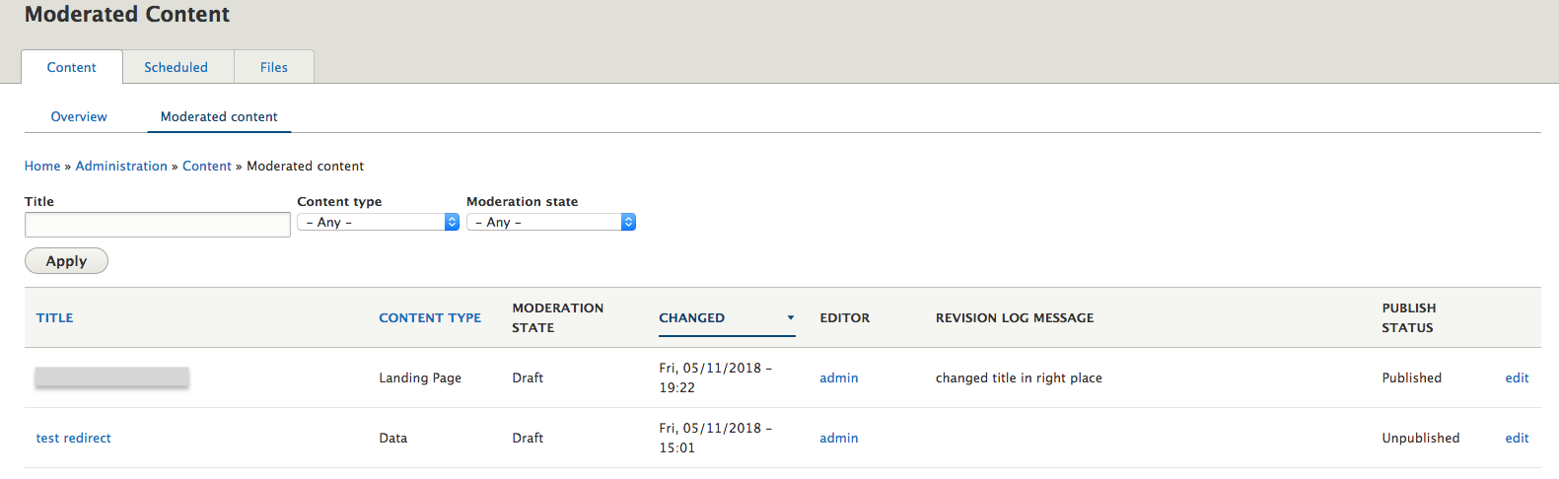Open the Content type dropdown
The width and height of the screenshot is (1559, 479).
pos(378,223)
